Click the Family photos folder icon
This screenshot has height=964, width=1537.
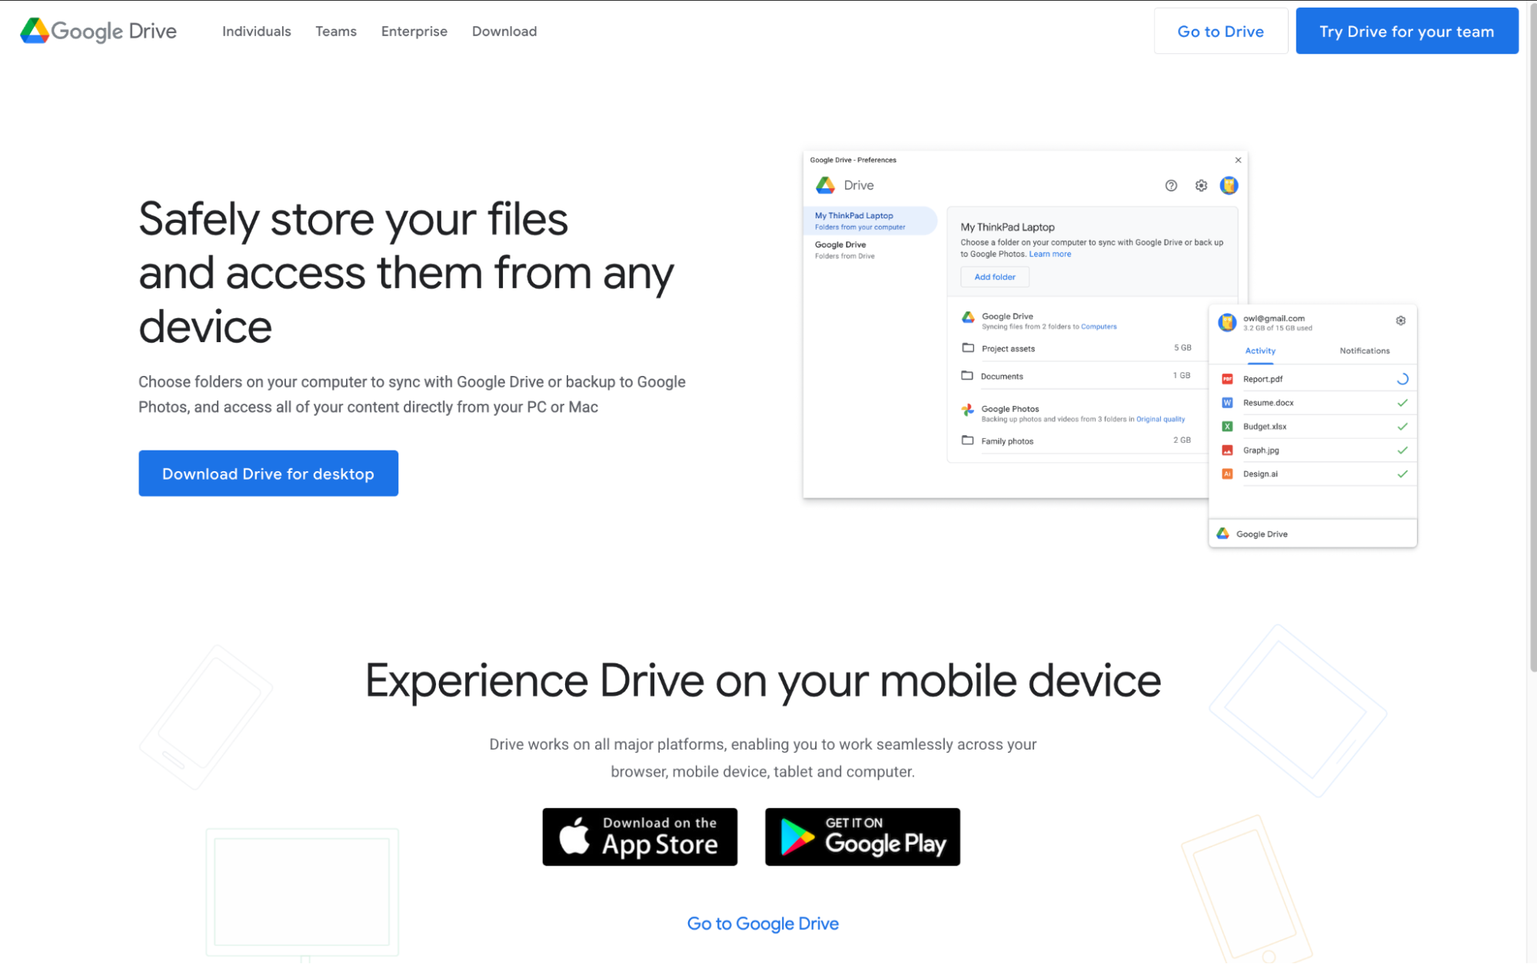click(x=967, y=440)
